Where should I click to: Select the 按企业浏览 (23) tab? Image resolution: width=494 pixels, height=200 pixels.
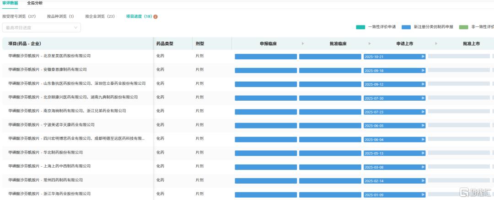(100, 16)
